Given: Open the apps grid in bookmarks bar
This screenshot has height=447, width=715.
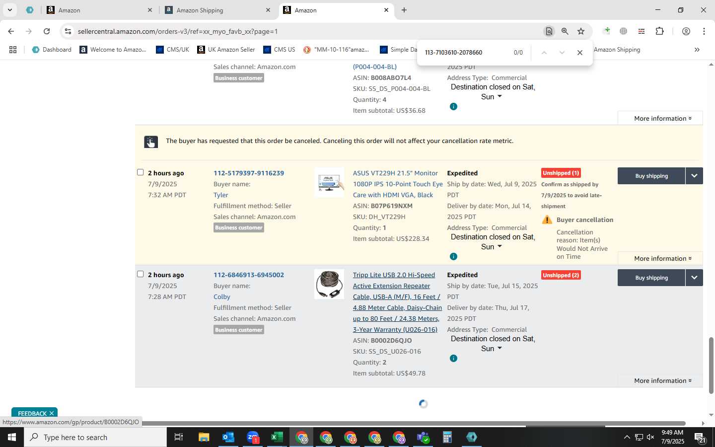Looking at the screenshot, I should coord(13,50).
